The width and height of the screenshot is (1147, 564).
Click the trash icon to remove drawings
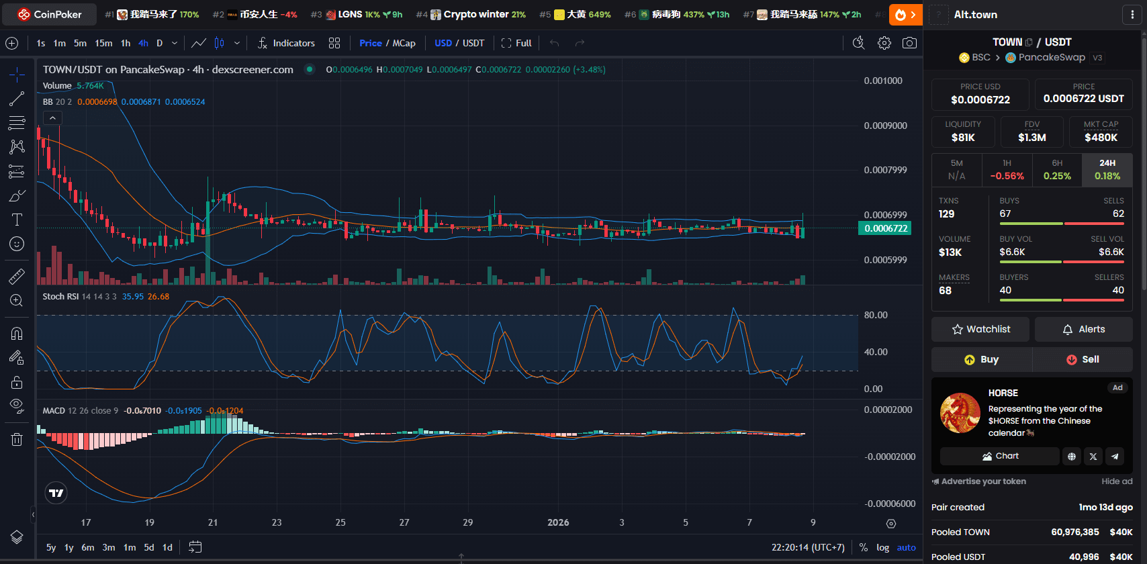pos(17,440)
